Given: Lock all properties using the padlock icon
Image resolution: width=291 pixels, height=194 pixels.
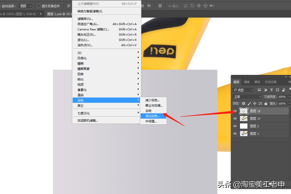Looking at the screenshot, I should pyautogui.click(x=266, y=104).
